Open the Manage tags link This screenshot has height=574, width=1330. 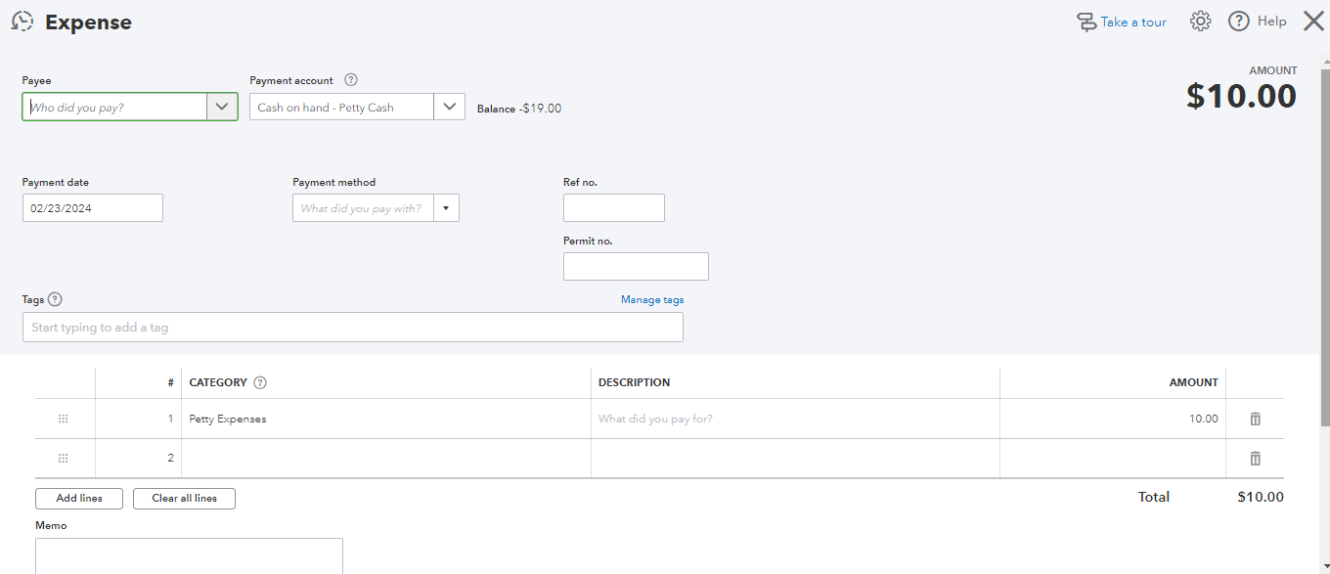point(652,300)
